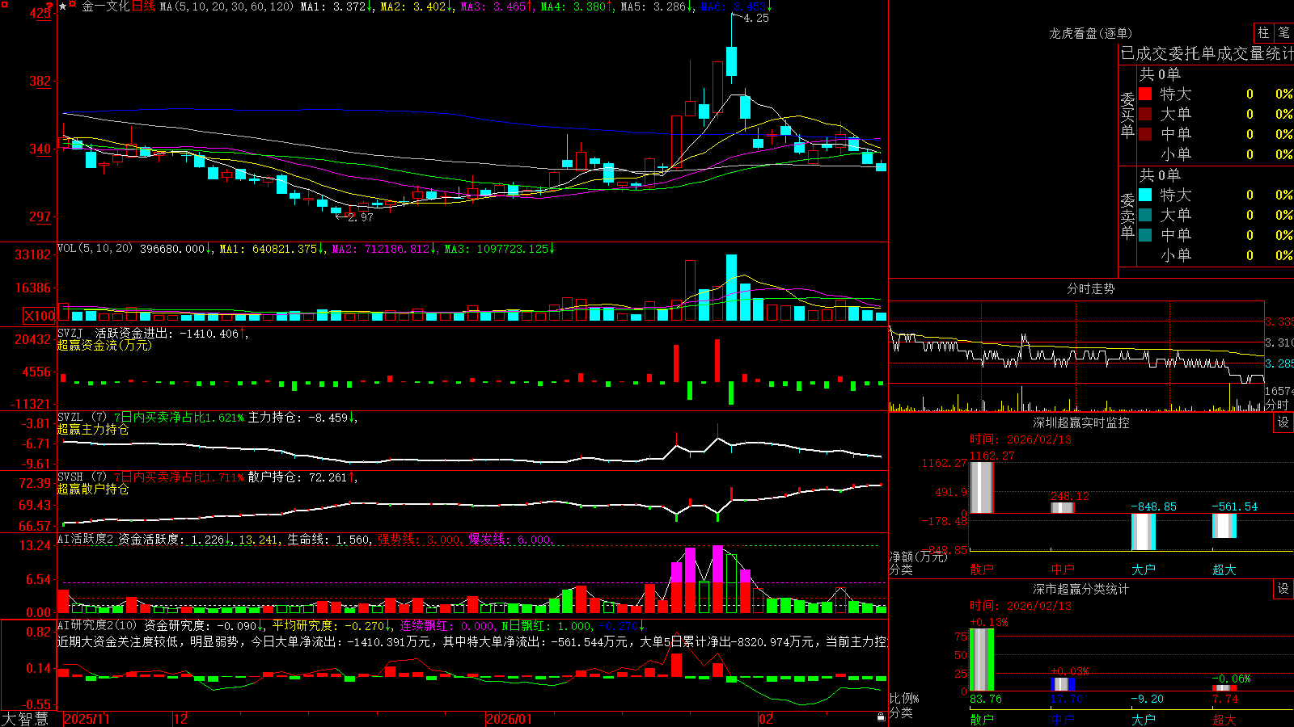1294x727 pixels.
Task: Click the 大户 bar valued -848.85
Action: point(1143,532)
